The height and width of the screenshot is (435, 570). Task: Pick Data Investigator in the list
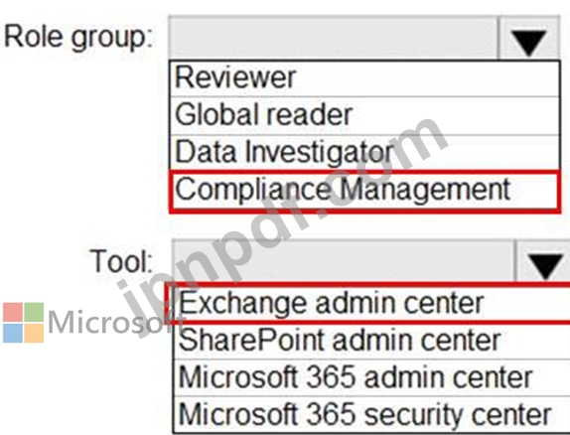click(x=364, y=152)
